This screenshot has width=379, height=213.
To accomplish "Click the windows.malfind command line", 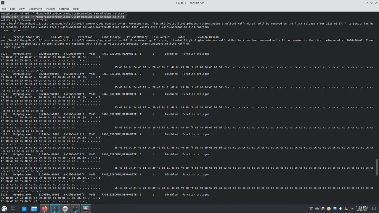I will point(62,17).
